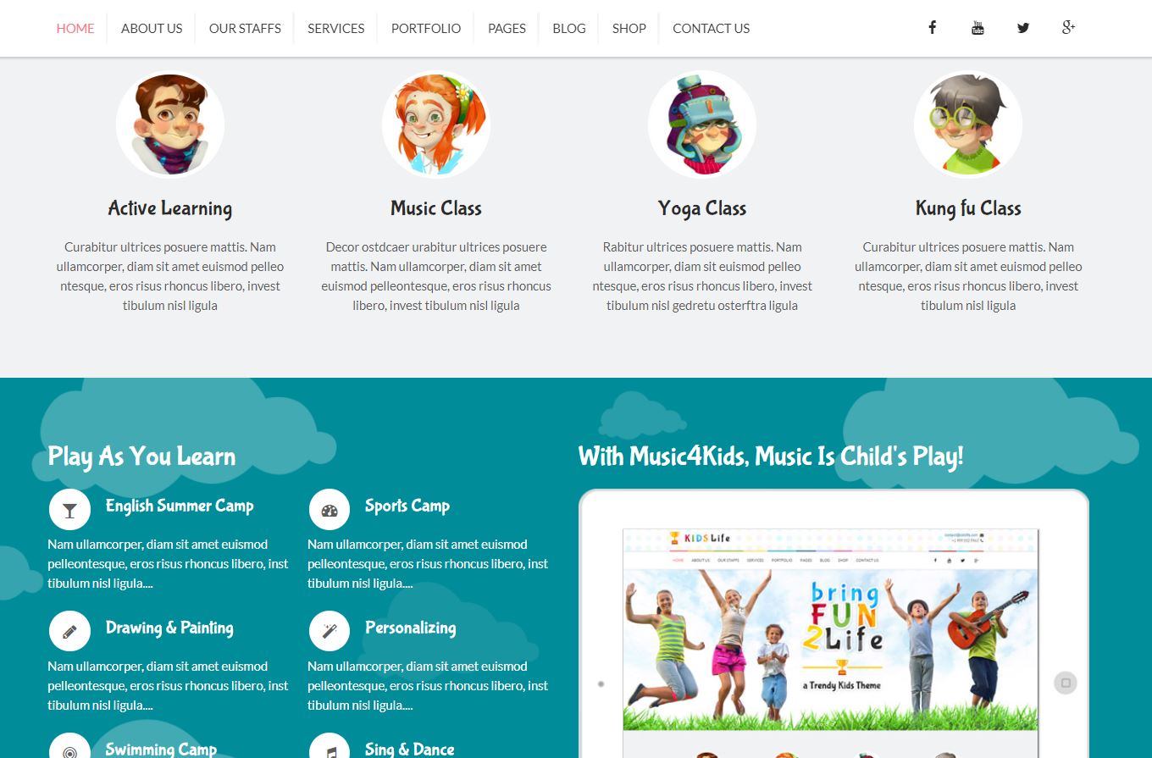Open the PORTFOLIO menu item
The height and width of the screenshot is (758, 1152).
coord(426,28)
